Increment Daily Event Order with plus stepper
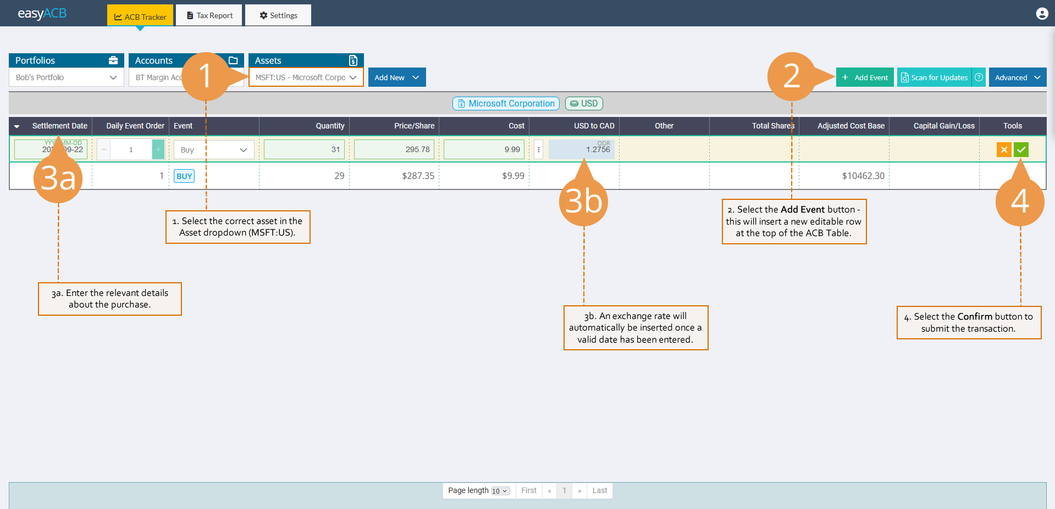 coord(158,149)
